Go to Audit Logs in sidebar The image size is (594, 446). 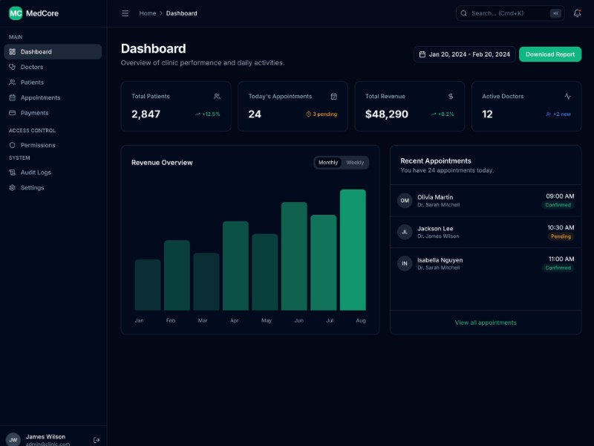point(36,172)
